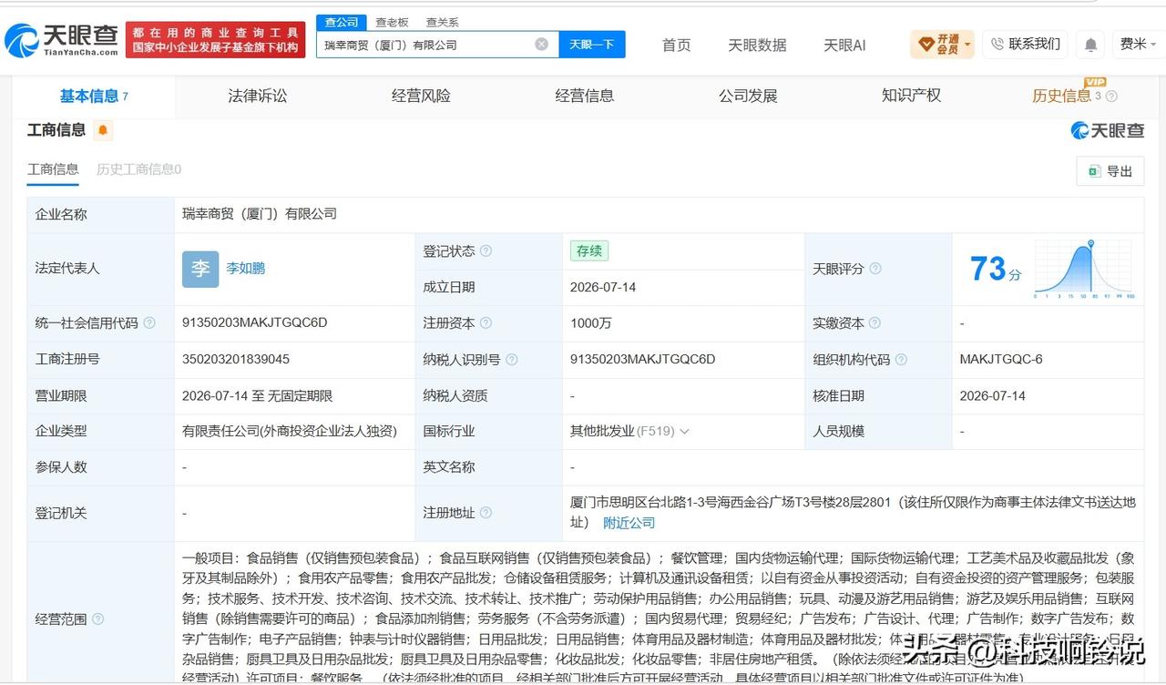This screenshot has width=1166, height=685.
Task: Click the 有限责任公司(外商投资企业法人独资) company type
Action: pos(290,432)
